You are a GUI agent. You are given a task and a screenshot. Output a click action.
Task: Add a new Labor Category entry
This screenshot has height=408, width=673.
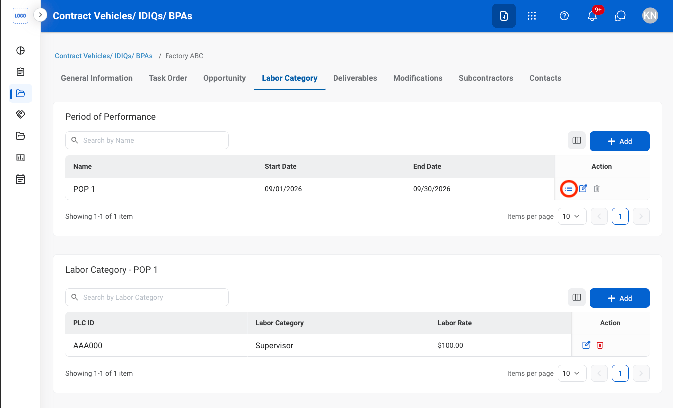[x=620, y=298]
